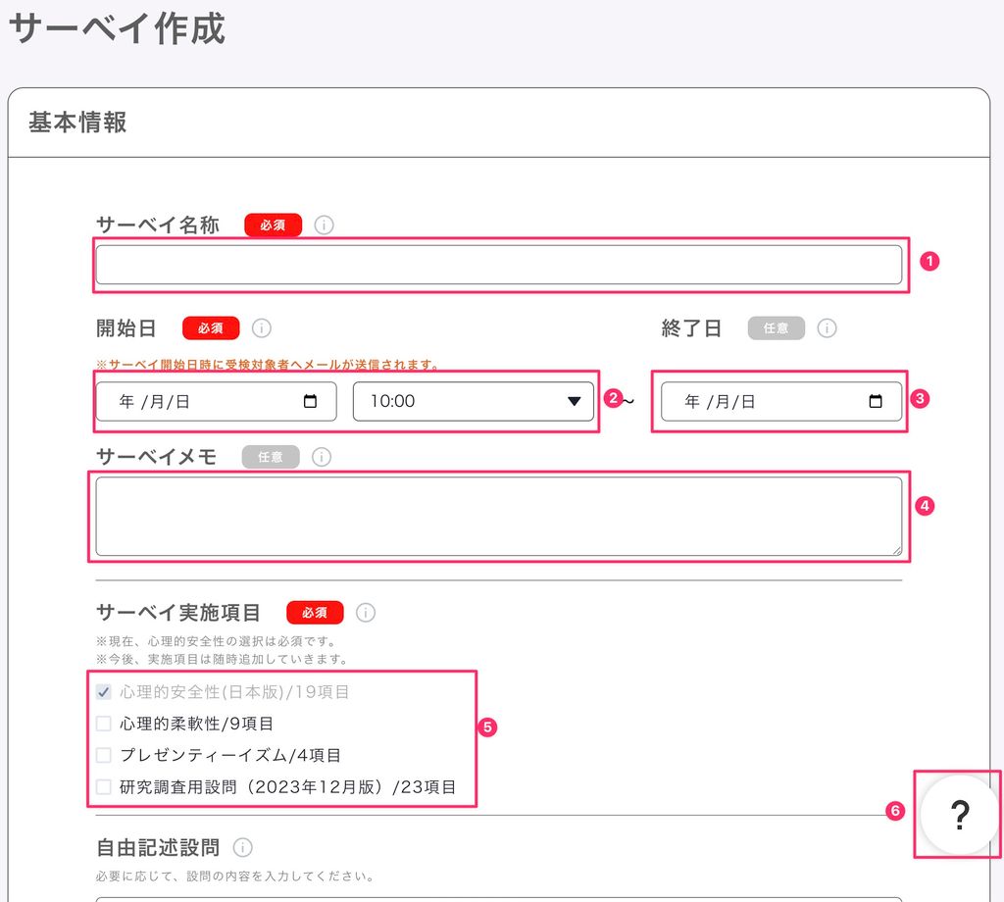The width and height of the screenshot is (1004, 902).
Task: Toggle 心理的安全性(日本版) checkbox
Action: coord(104,692)
